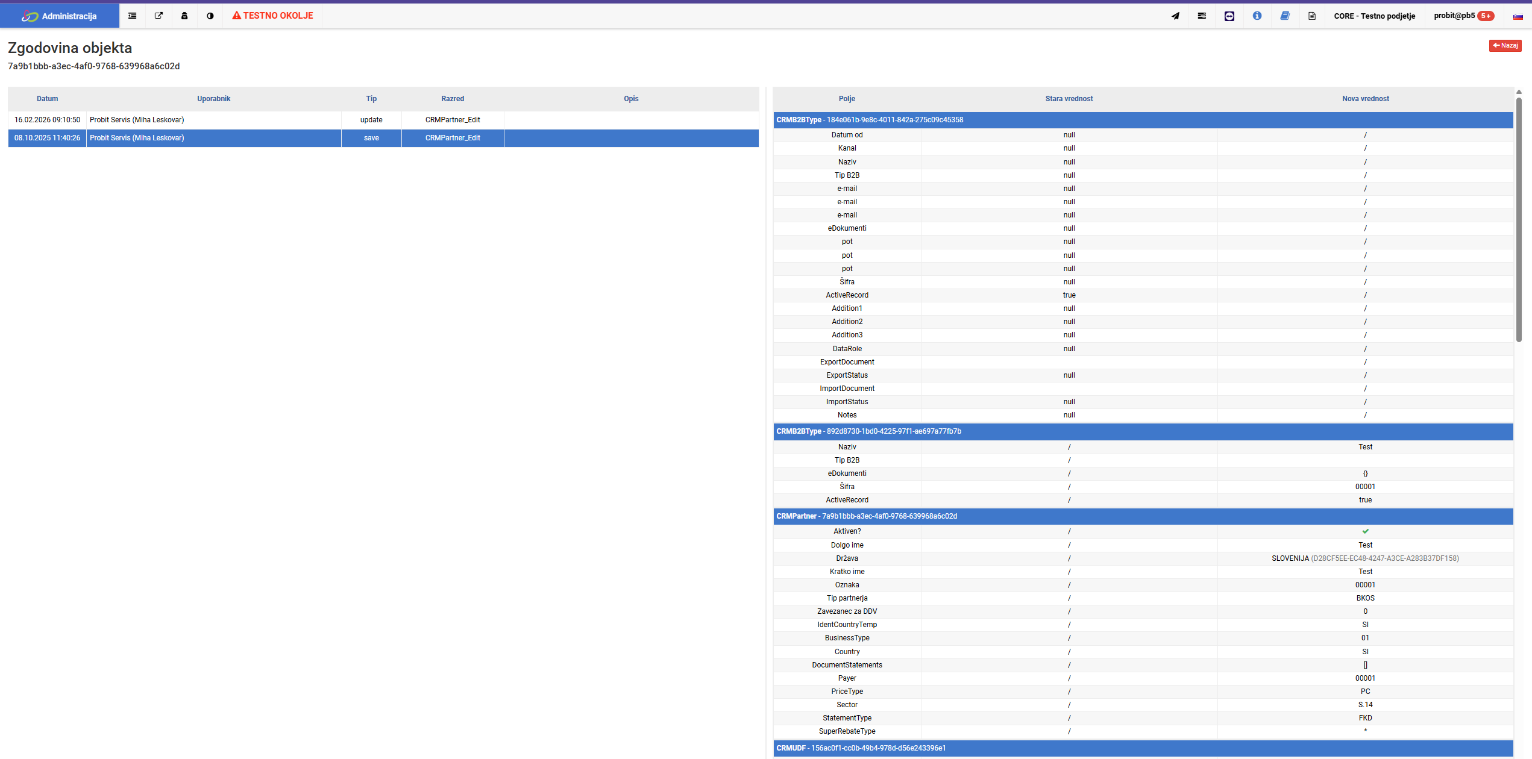The width and height of the screenshot is (1532, 759).
Task: Click the green checkmark for Aktiven?
Action: (x=1366, y=531)
